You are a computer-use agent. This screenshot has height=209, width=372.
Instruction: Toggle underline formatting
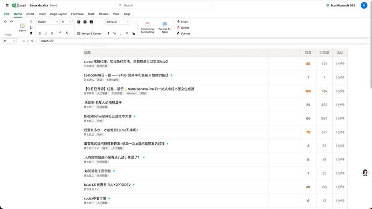(52, 33)
